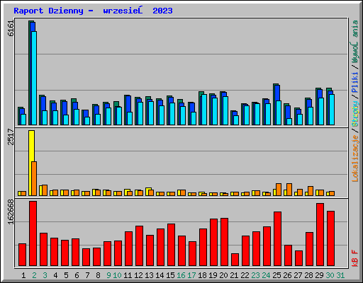This screenshot has width=363, height=283.
Task: Select the day 25 label on the axis
Action: click(277, 275)
